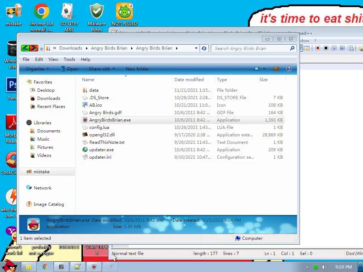This screenshot has width=363, height=272.
Task: Click Notepad++ playback macro button
Action: (334, 48)
